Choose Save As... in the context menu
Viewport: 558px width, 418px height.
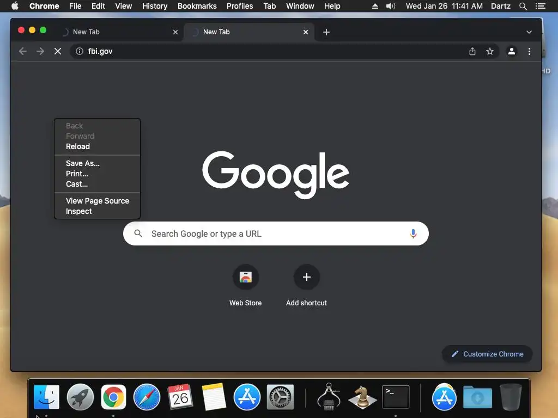pyautogui.click(x=83, y=163)
